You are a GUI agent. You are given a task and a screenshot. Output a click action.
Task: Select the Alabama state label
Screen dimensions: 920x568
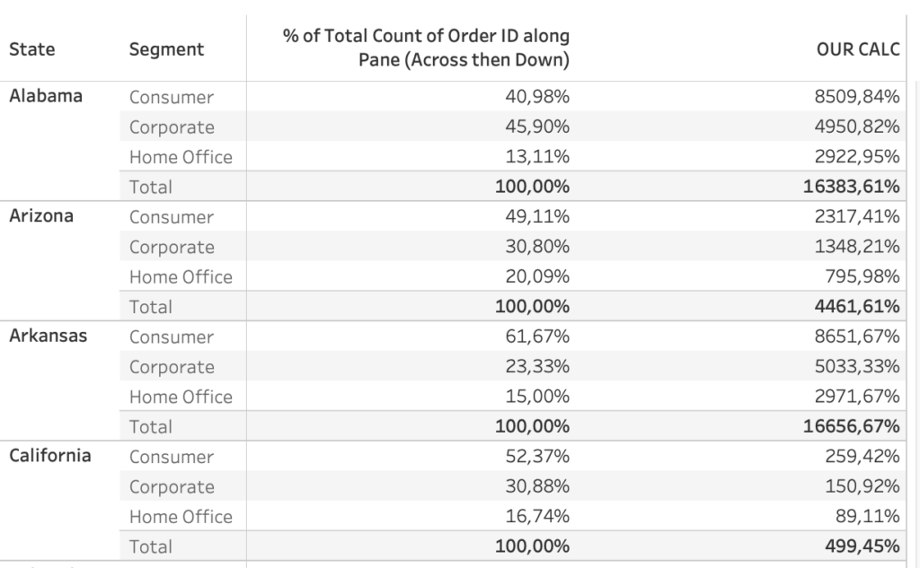coord(46,96)
